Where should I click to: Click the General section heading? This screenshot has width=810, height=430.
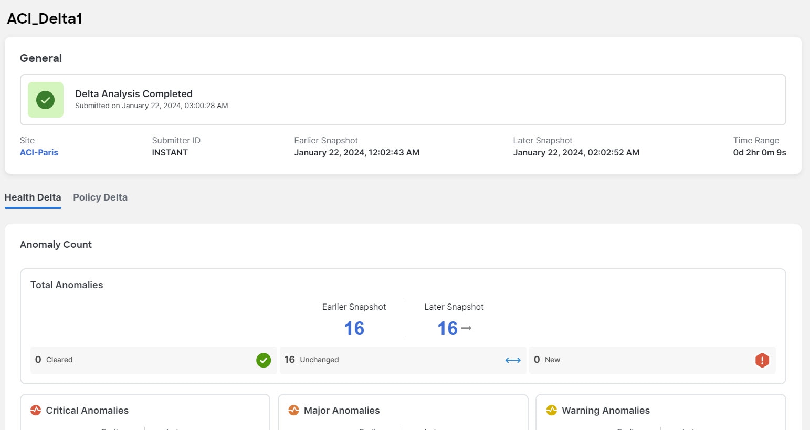point(41,58)
